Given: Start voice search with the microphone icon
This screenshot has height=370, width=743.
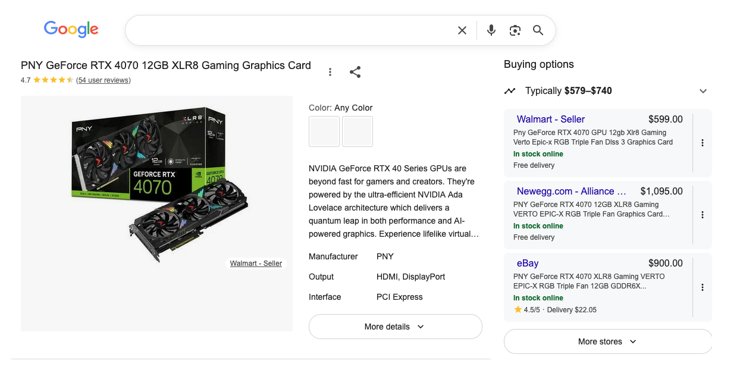Looking at the screenshot, I should click(491, 30).
